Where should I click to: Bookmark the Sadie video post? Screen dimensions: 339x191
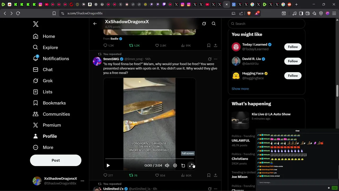pos(209,45)
